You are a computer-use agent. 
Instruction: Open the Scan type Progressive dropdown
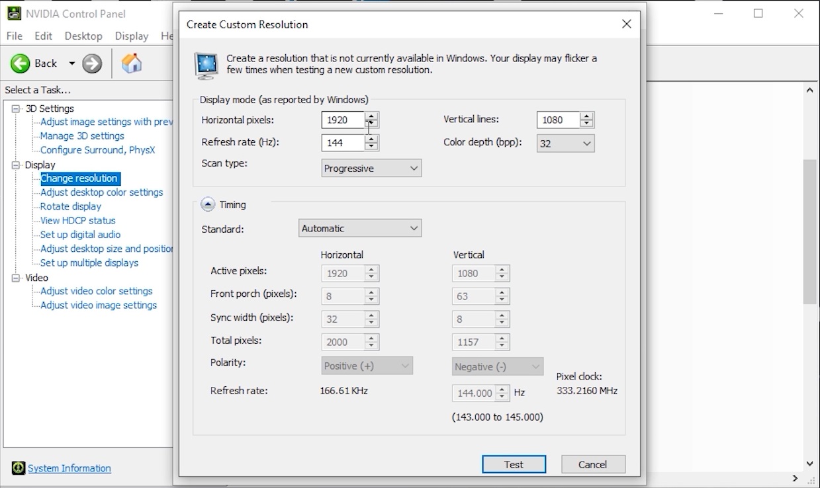point(371,168)
